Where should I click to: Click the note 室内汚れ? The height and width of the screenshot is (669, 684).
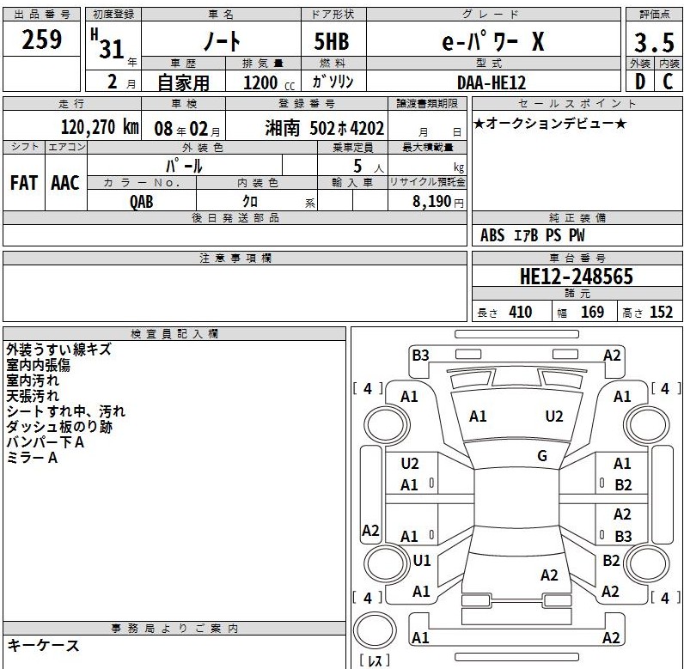[x=33, y=380]
